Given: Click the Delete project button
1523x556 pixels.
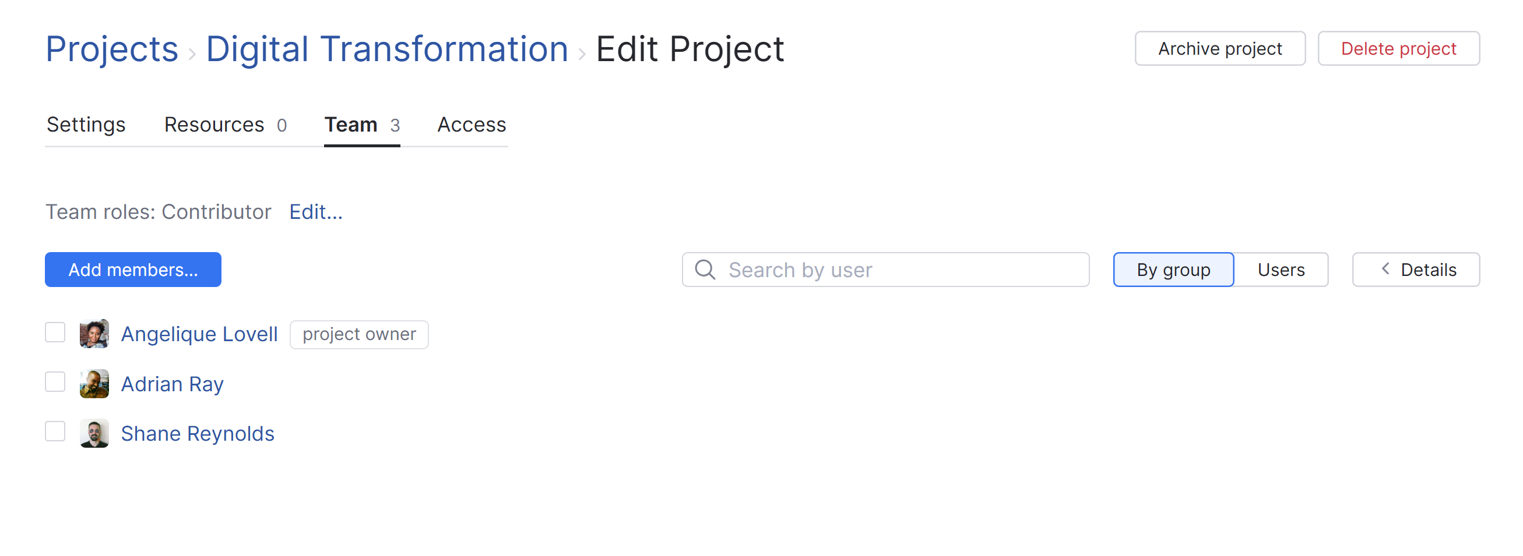Looking at the screenshot, I should tap(1398, 48).
